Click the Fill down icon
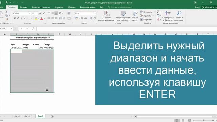 pyautogui.click(x=158, y=16)
